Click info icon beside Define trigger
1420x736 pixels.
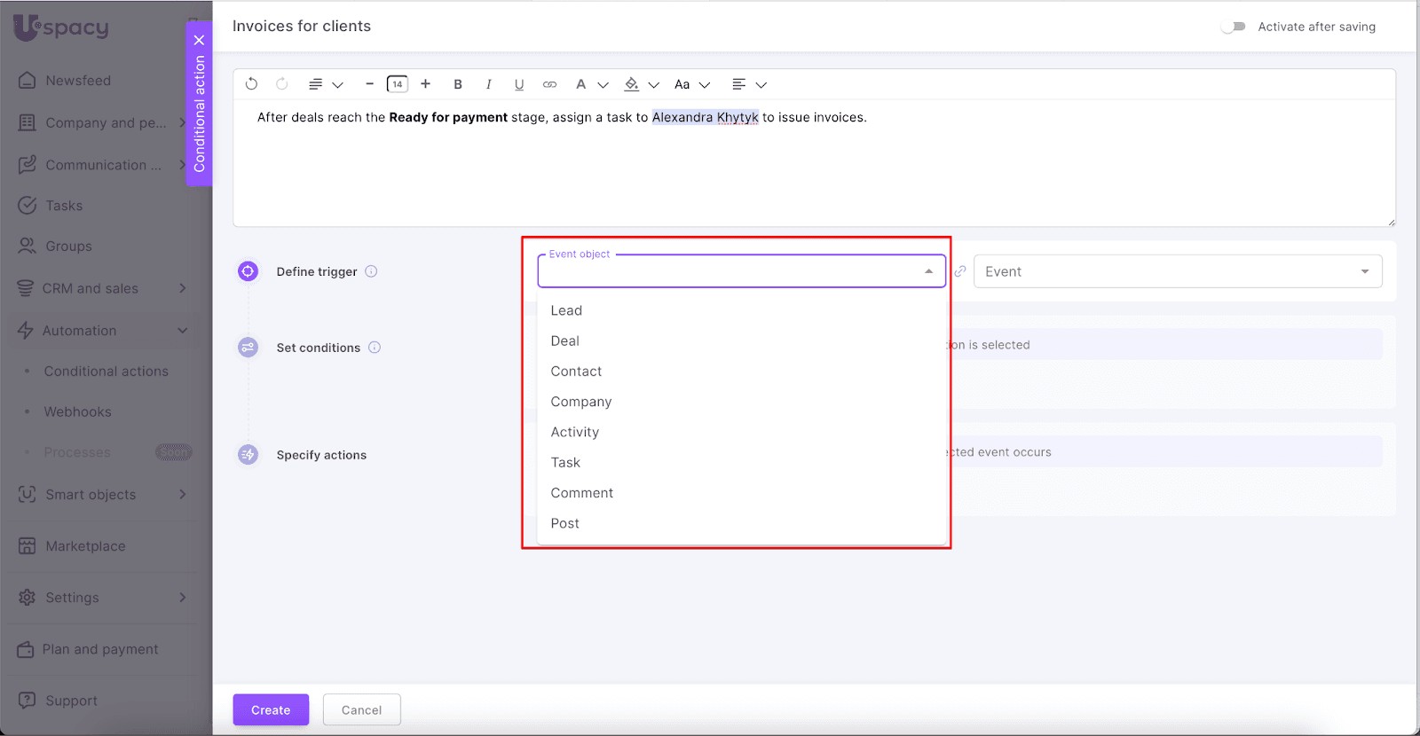pyautogui.click(x=371, y=271)
